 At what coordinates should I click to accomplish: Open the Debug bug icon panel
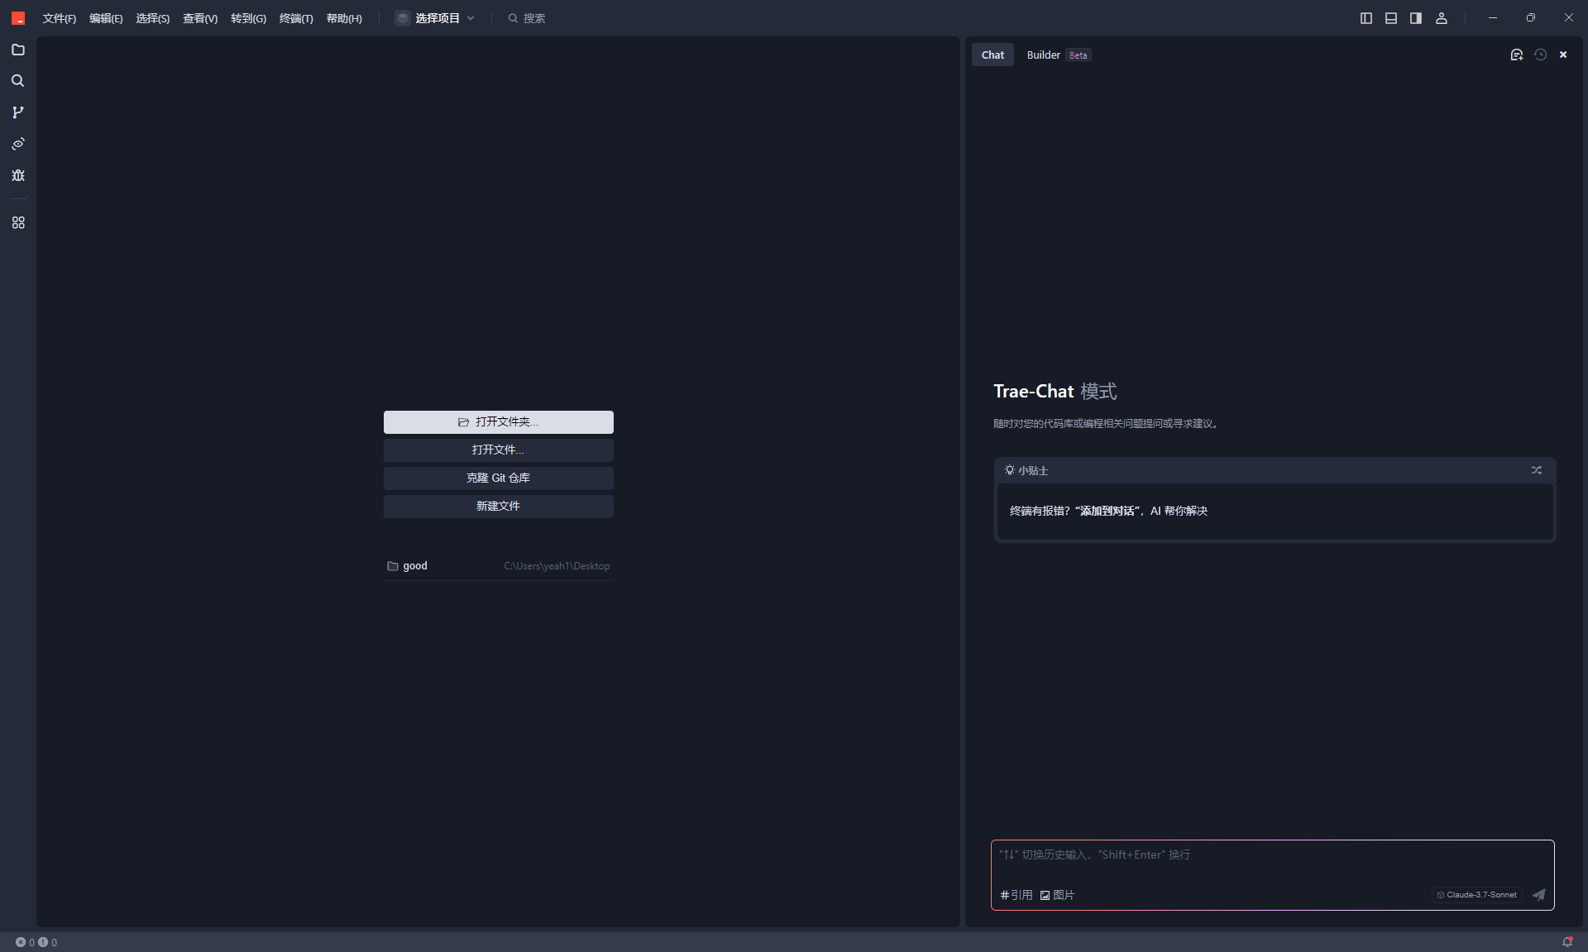pyautogui.click(x=18, y=175)
